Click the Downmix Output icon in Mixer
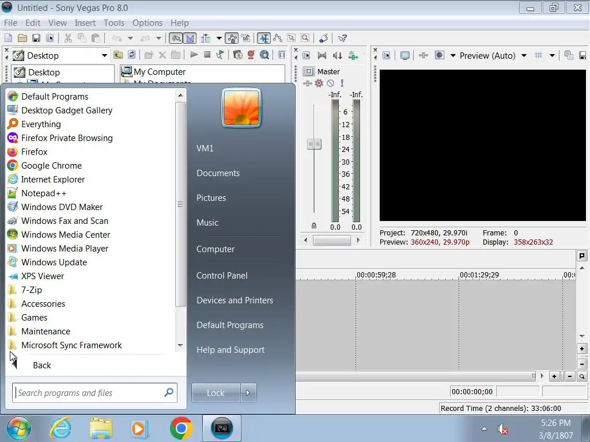The width and height of the screenshot is (590, 442). pyautogui.click(x=322, y=56)
